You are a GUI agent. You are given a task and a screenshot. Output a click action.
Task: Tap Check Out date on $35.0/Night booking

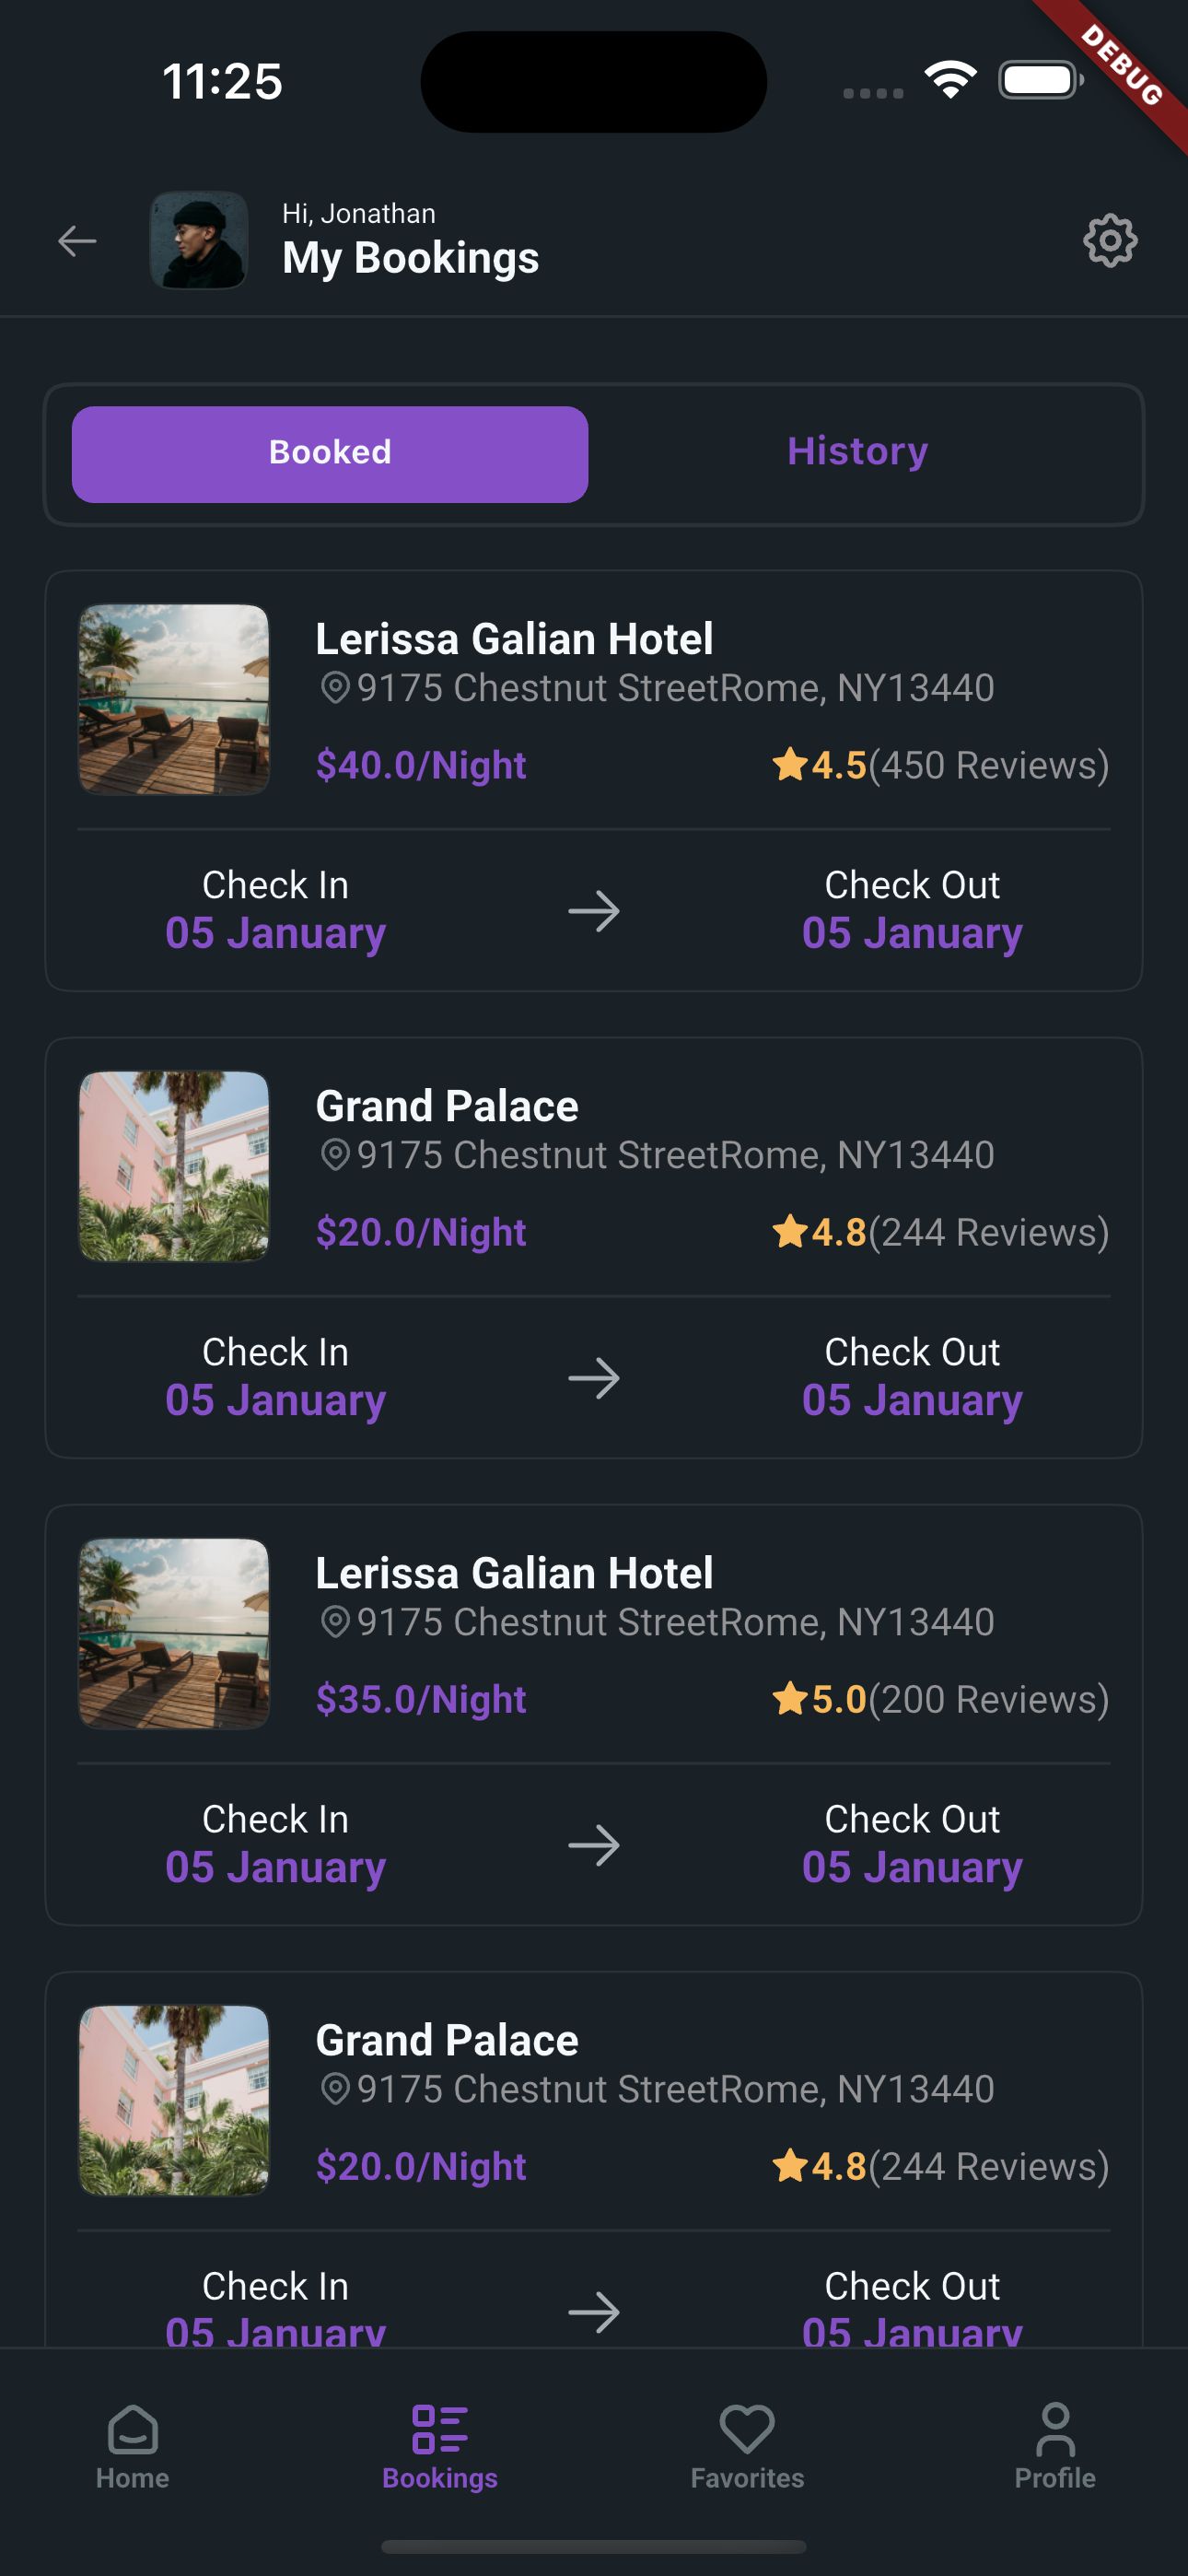912,1867
